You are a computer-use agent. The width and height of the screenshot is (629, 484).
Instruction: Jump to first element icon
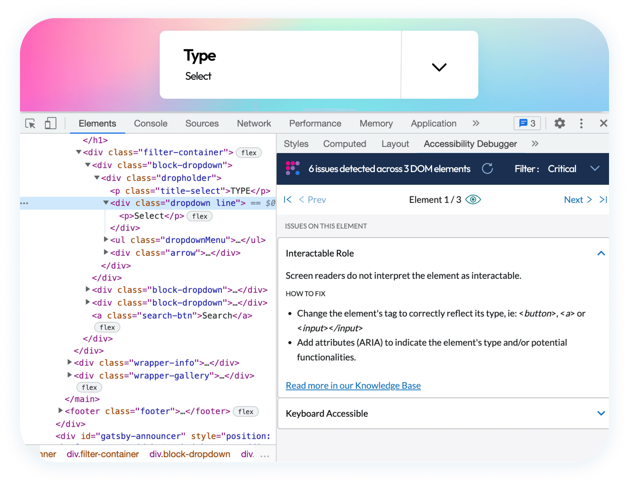click(288, 199)
